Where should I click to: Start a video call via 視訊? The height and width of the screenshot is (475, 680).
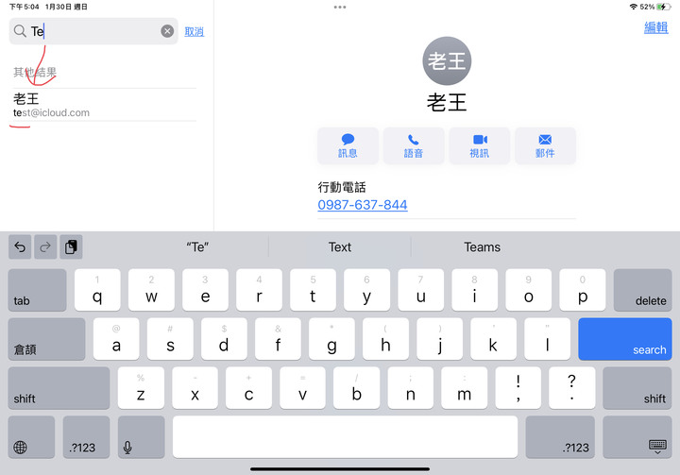479,145
